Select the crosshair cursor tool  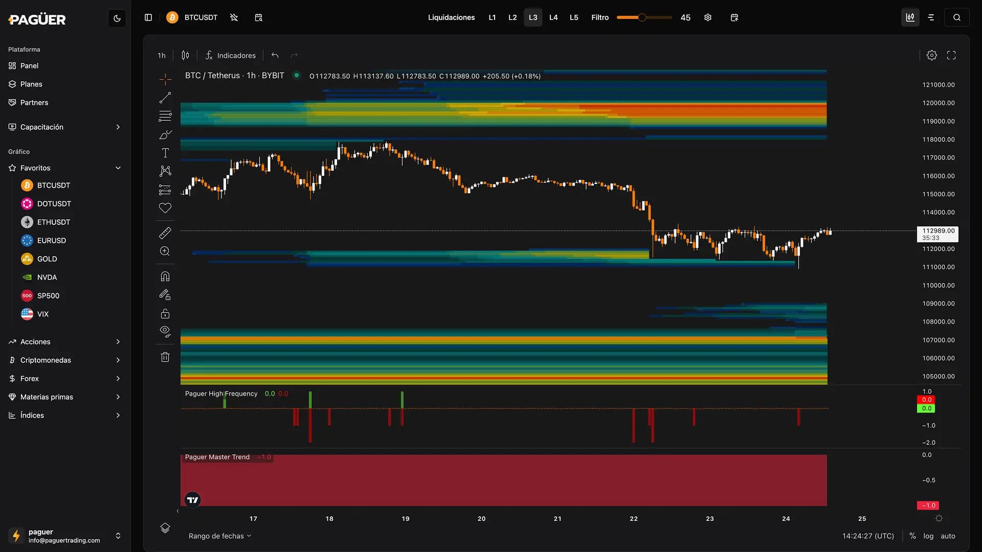[165, 79]
